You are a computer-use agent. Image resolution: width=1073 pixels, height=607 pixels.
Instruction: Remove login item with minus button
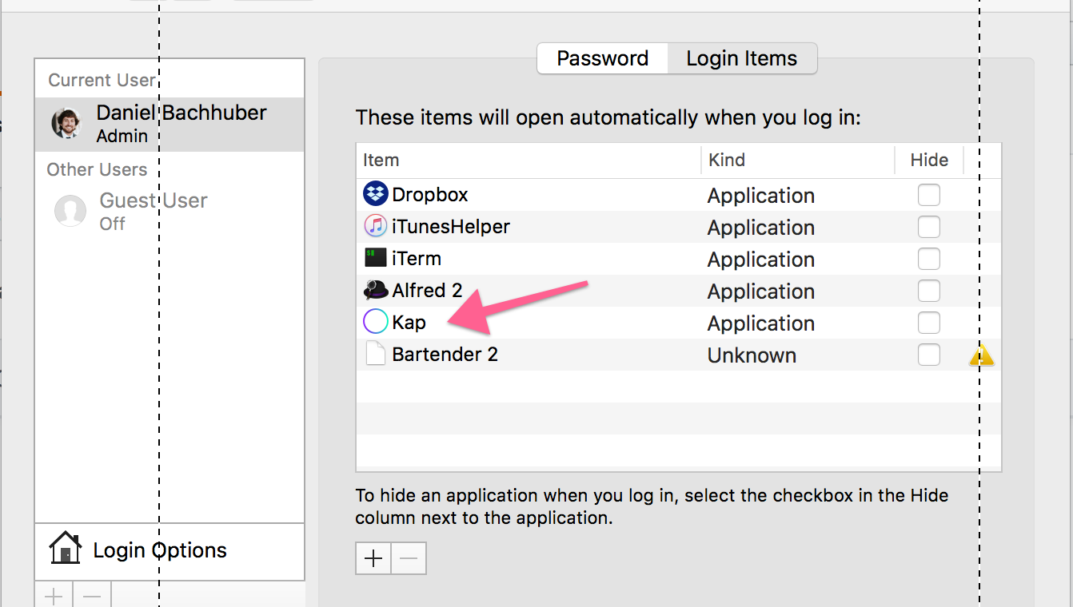tap(409, 558)
